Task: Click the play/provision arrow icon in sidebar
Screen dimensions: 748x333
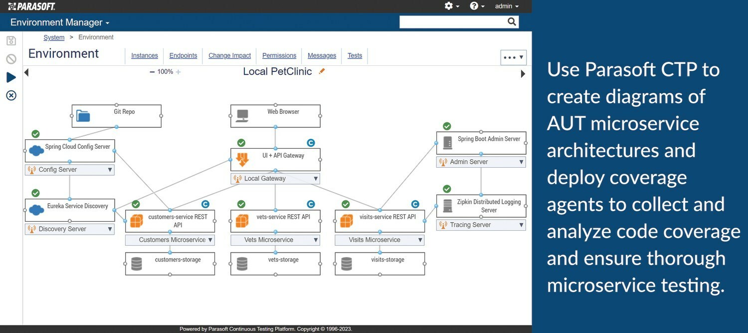Action: click(x=11, y=77)
